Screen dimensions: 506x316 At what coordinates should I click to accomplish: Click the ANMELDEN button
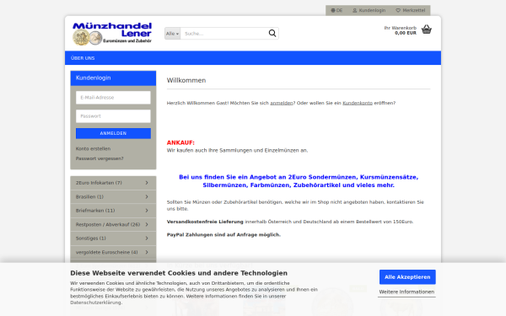coord(113,133)
